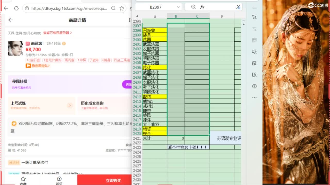Open the fx insert function icon
Screen dimensions: 330x185
point(202,7)
